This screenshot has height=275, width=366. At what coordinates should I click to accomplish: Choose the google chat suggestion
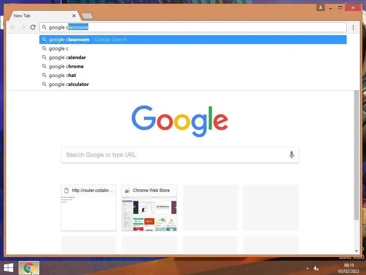(193, 75)
